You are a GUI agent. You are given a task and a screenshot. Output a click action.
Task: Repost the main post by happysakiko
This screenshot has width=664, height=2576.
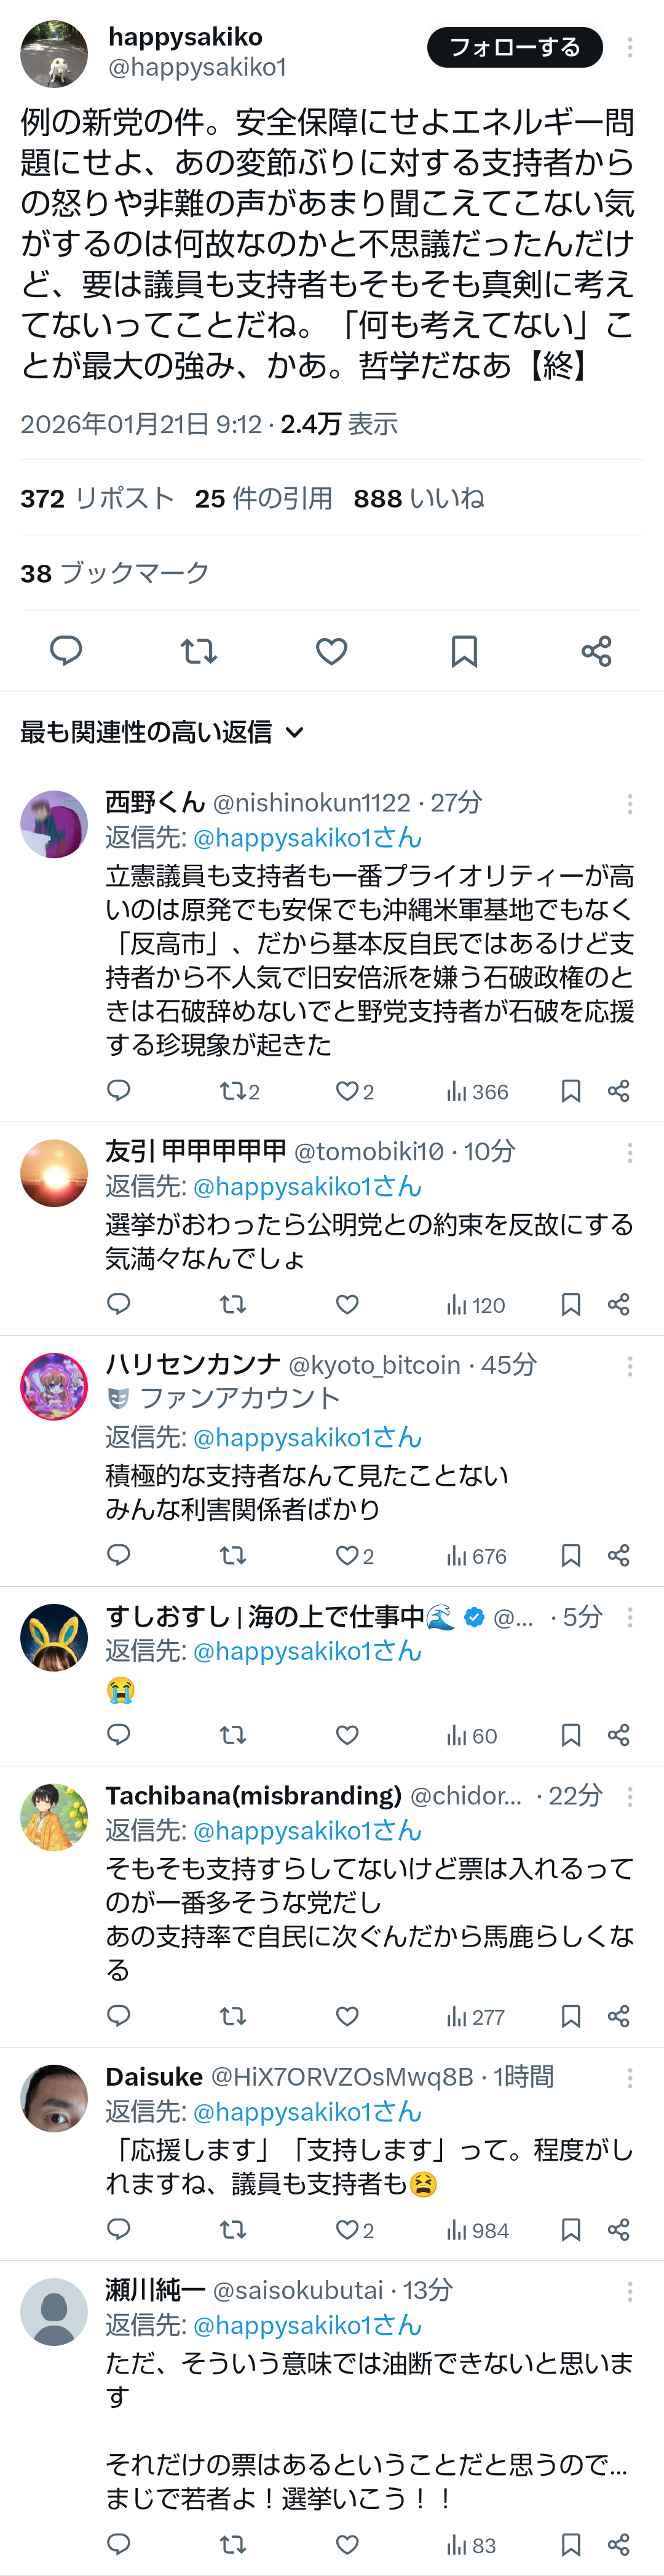pos(198,652)
